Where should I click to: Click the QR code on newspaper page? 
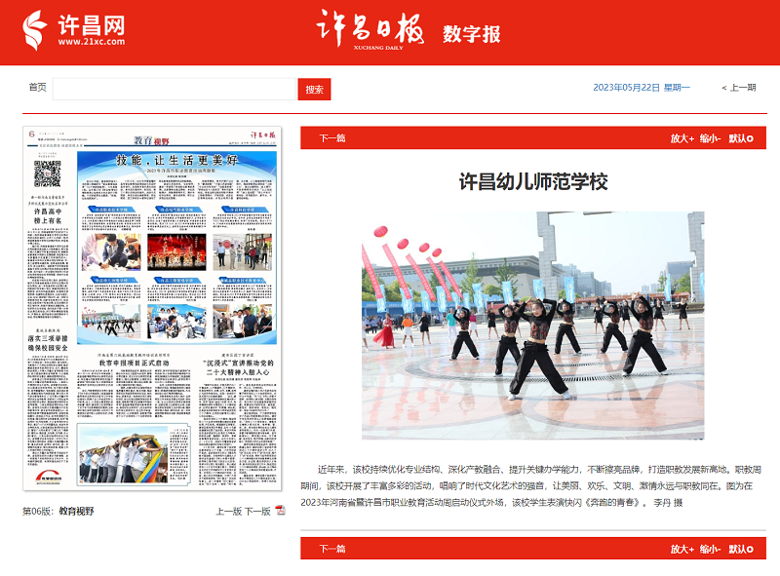coord(48,173)
